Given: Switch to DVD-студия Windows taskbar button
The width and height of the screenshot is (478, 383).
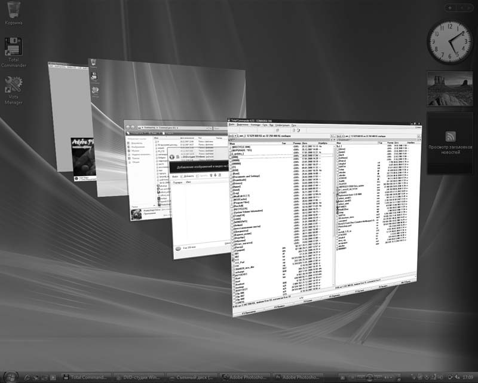Looking at the screenshot, I should (137, 377).
